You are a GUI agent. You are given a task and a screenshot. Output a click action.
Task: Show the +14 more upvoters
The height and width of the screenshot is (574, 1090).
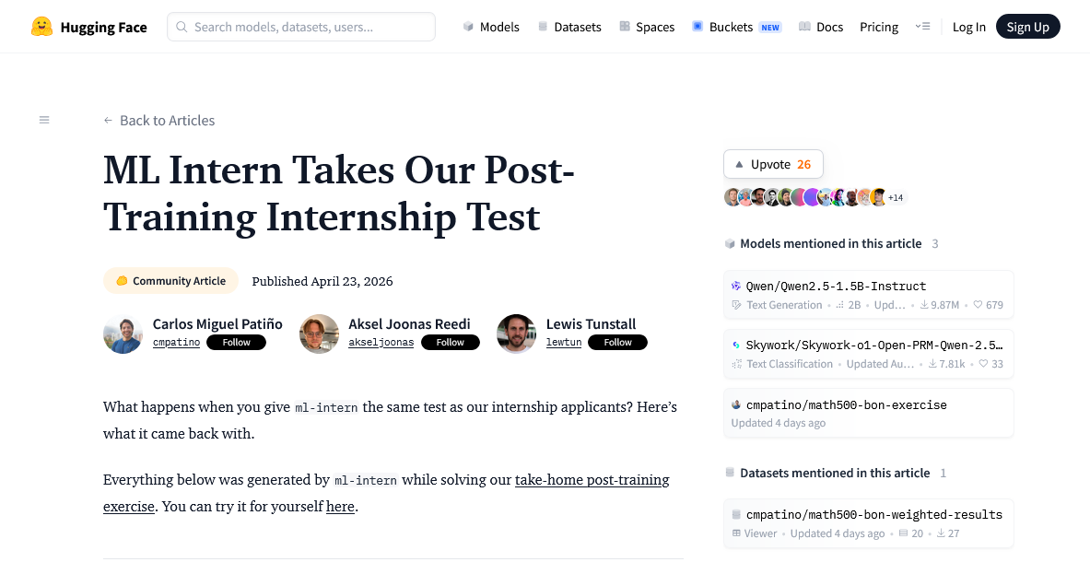tap(896, 197)
